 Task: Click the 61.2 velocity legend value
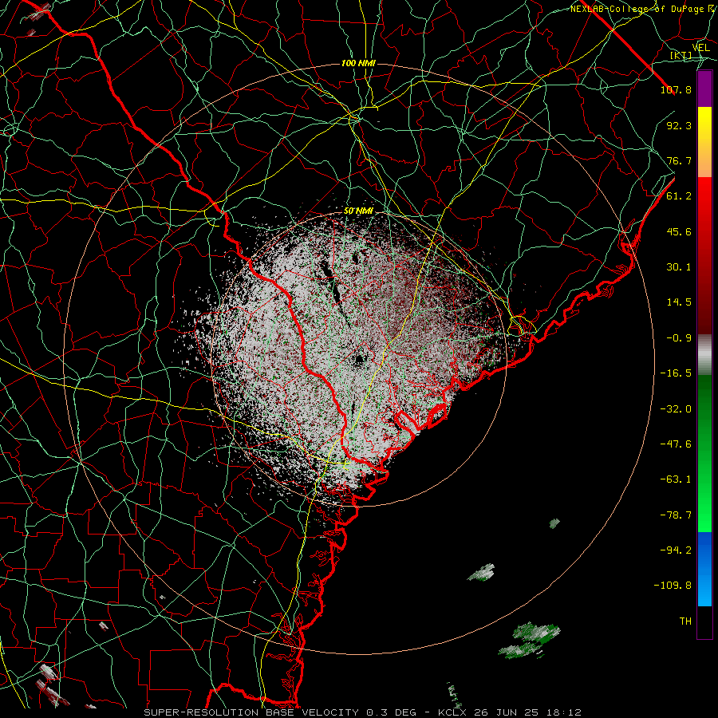tap(679, 196)
